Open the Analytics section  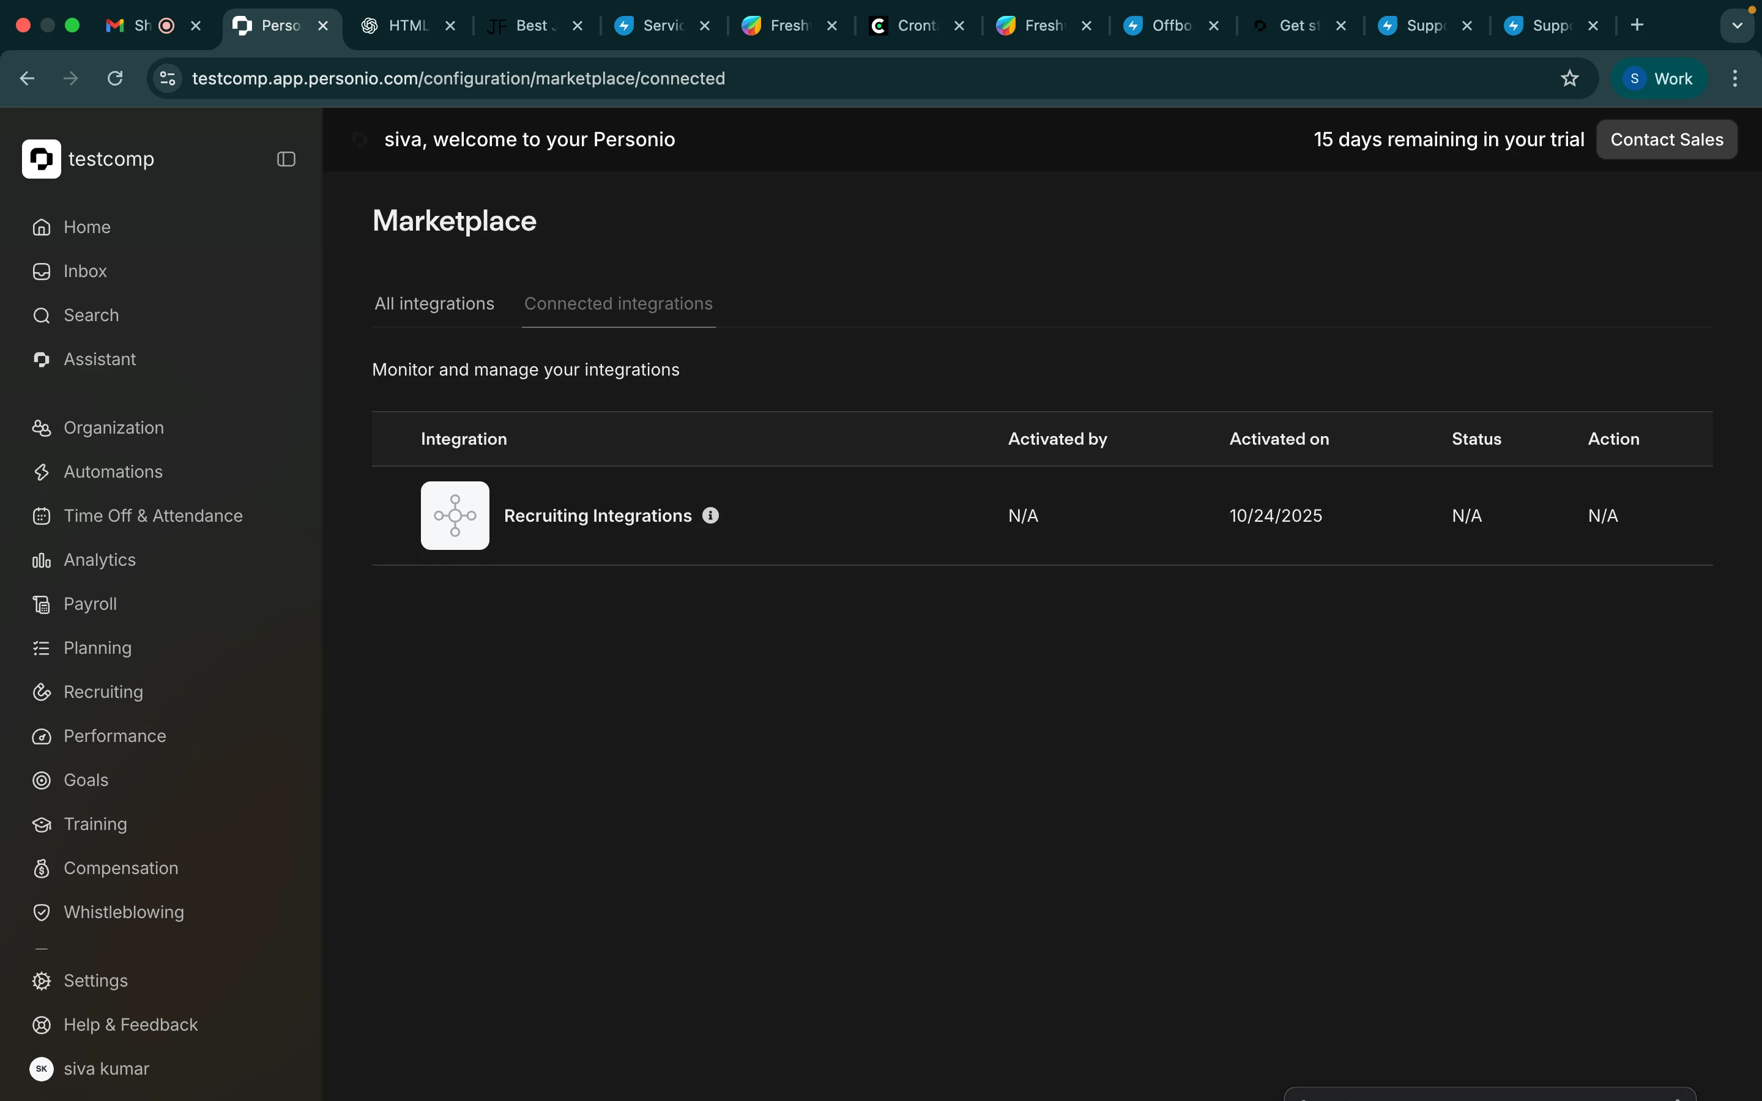[x=99, y=560]
